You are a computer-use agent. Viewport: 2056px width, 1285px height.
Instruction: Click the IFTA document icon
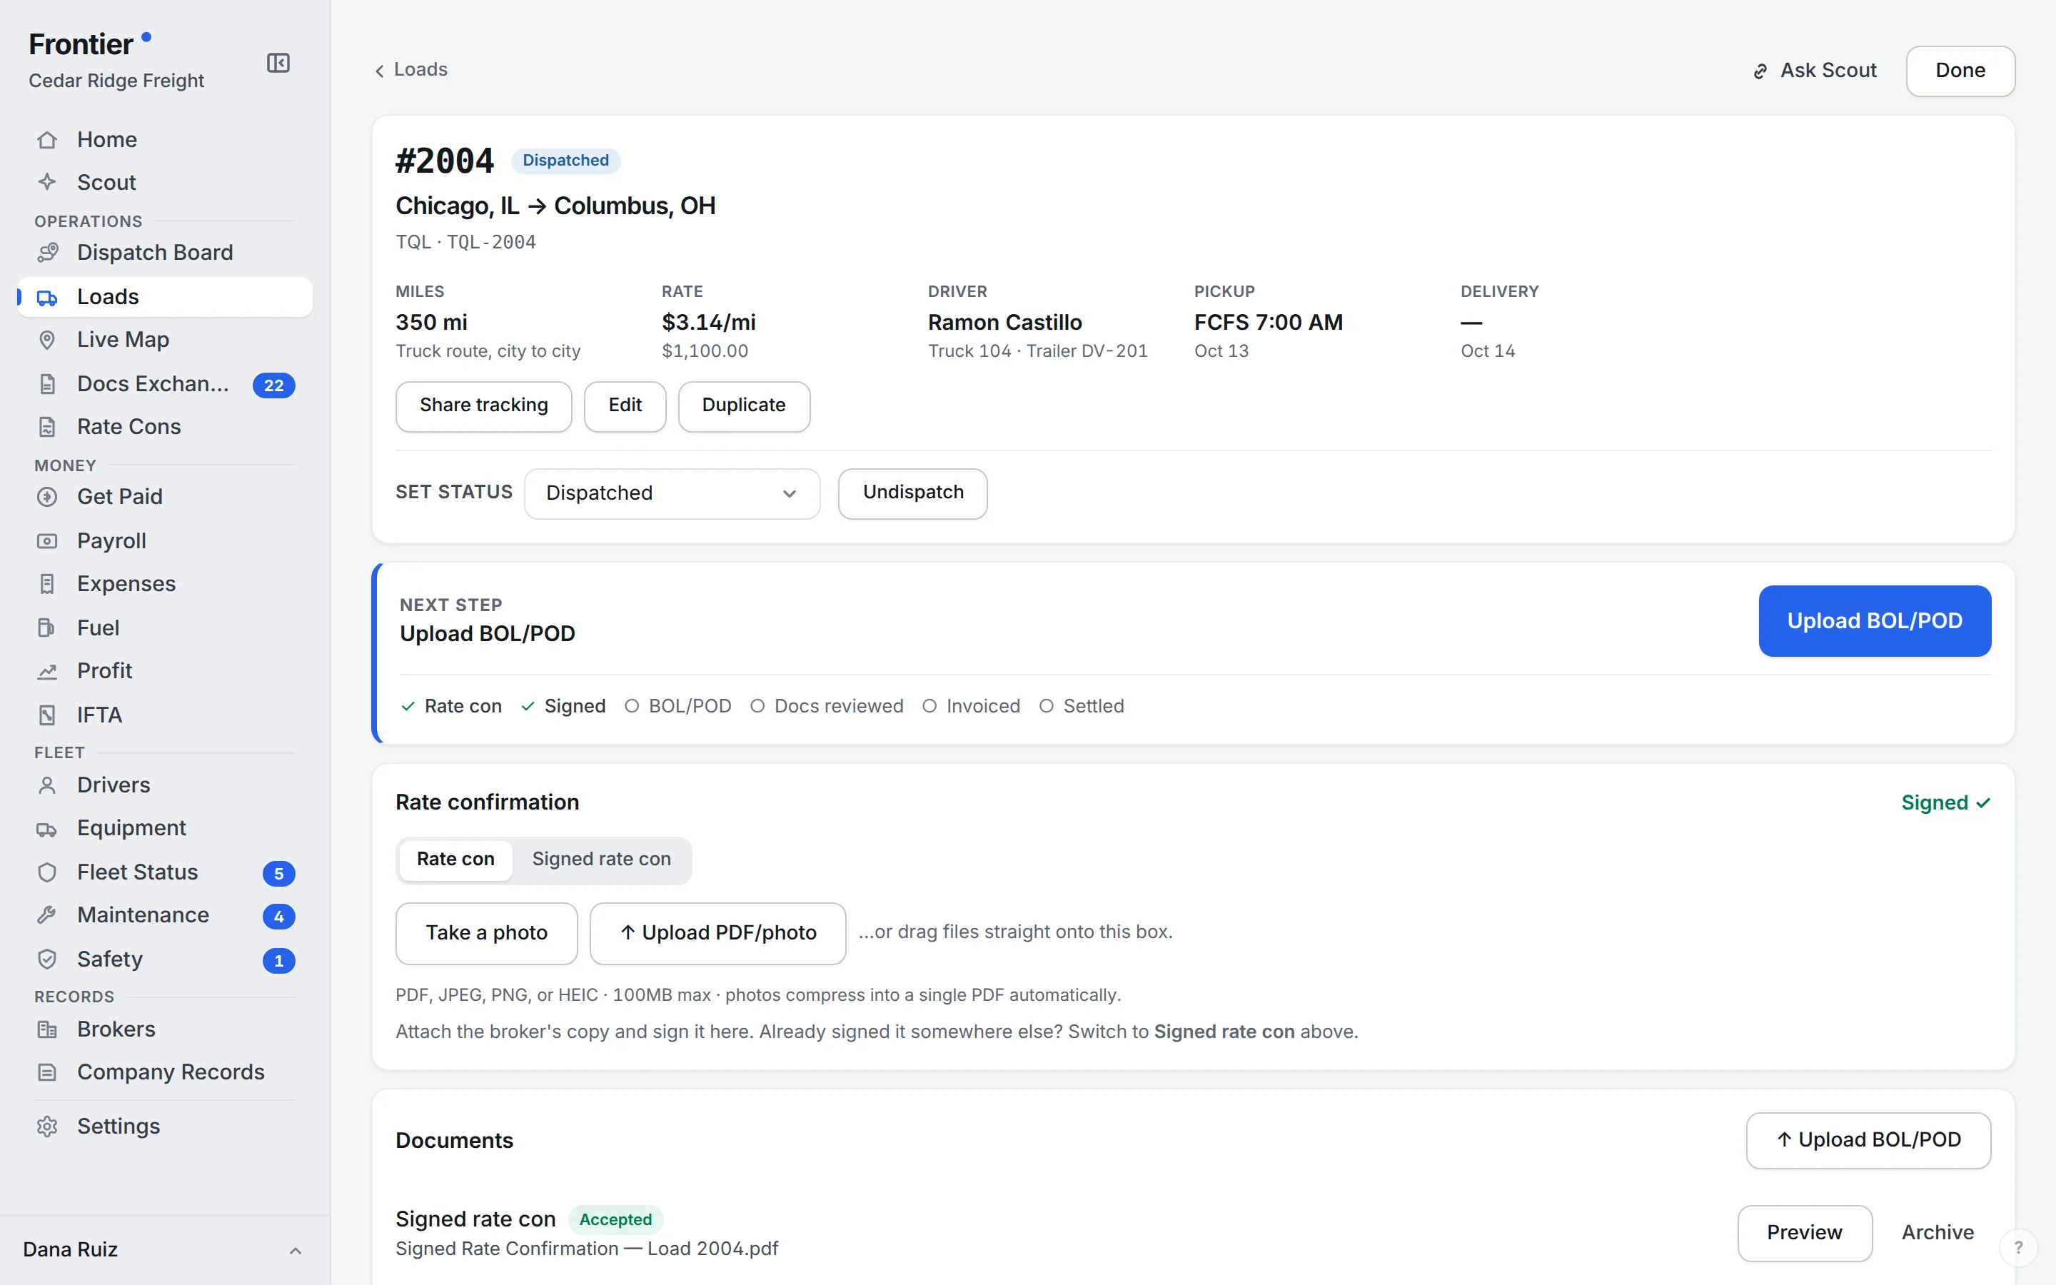pyautogui.click(x=46, y=715)
